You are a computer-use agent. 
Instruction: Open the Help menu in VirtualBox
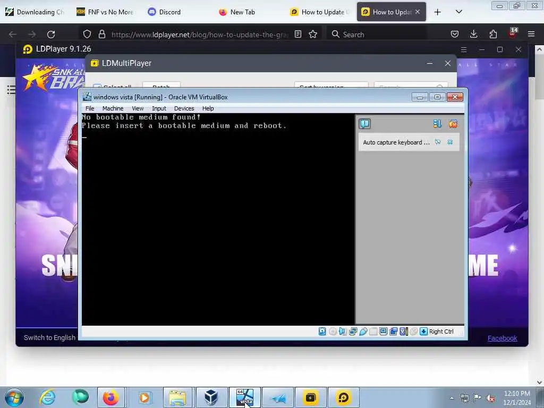208,108
